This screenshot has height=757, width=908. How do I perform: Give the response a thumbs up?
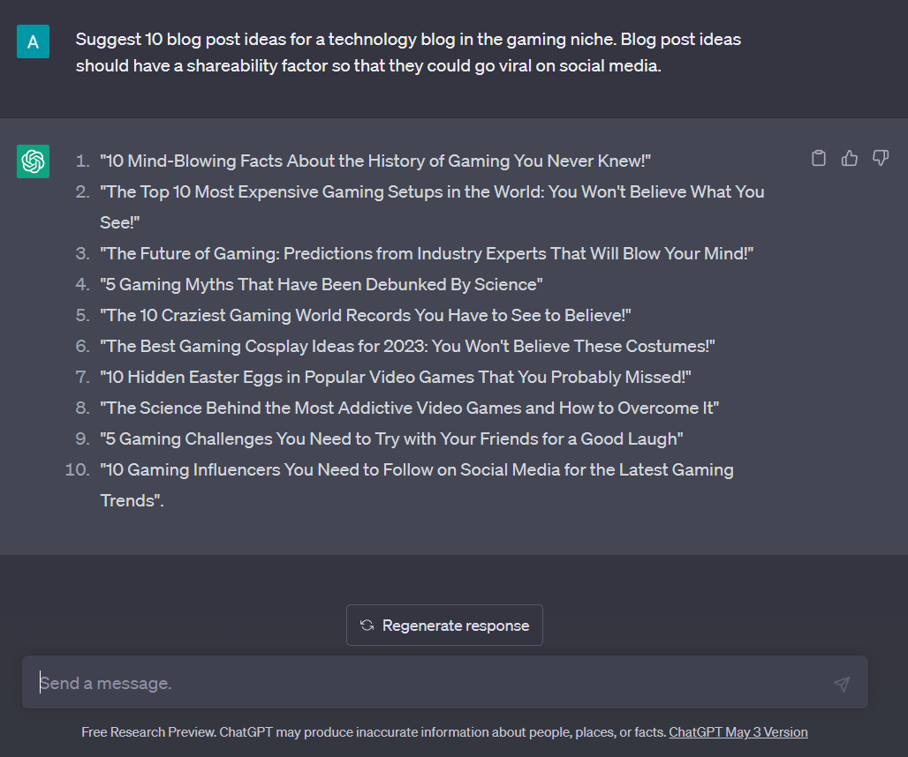click(849, 157)
